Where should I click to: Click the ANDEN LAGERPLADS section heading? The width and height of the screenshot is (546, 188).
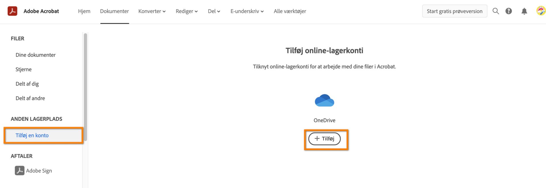click(36, 119)
